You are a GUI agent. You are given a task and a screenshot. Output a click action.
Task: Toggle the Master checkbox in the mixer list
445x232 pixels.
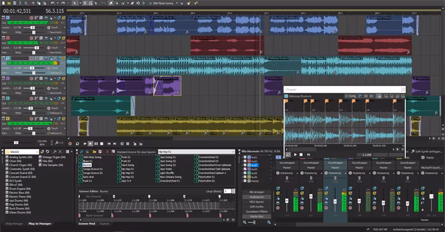[x=245, y=181]
